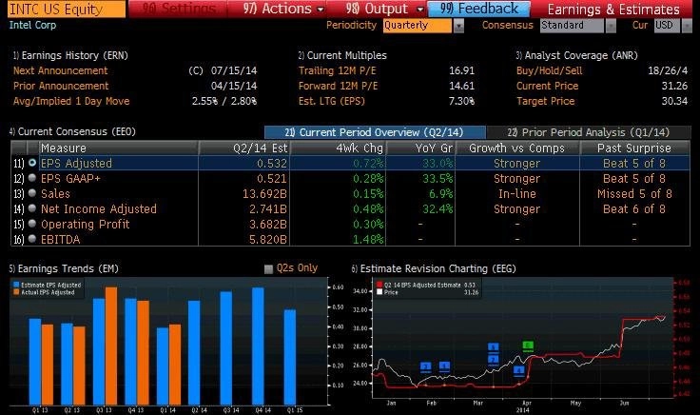The image size is (700, 415).
Task: Select the Operating Profit radio button
Action: coord(32,224)
